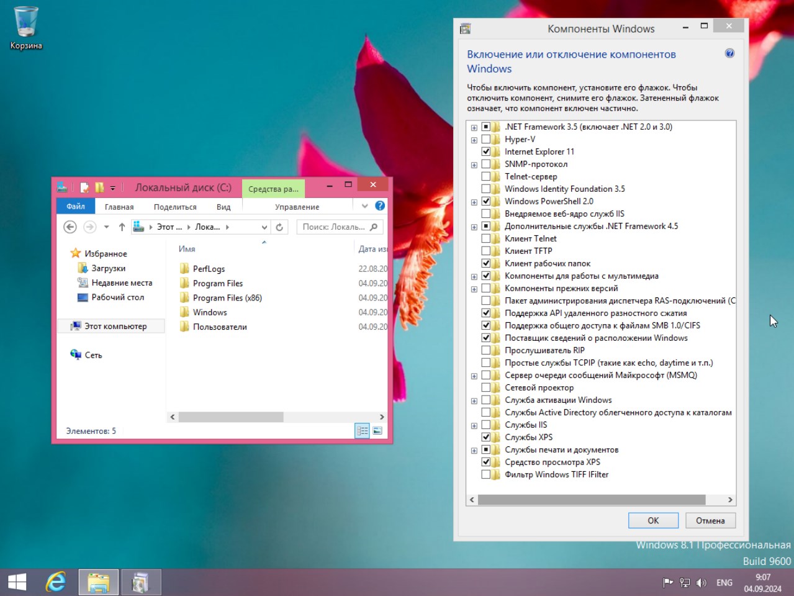Open Internet Explorer from the taskbar
The height and width of the screenshot is (596, 794).
(56, 582)
